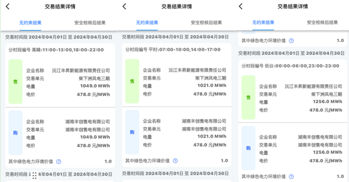Select 无约束结果 tab in the rightmost screen
The width and height of the screenshot is (349, 182).
[x=263, y=23]
